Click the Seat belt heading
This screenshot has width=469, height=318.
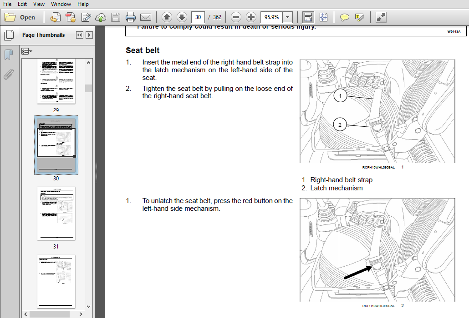[x=143, y=50]
